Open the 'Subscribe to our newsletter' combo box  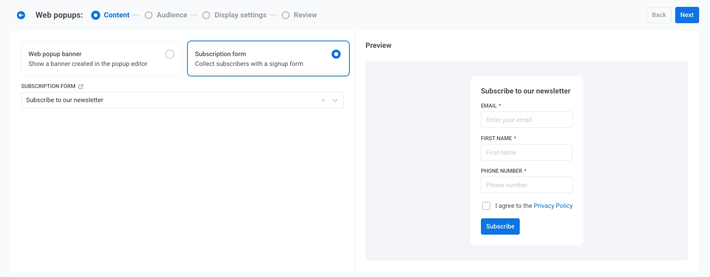(182, 100)
